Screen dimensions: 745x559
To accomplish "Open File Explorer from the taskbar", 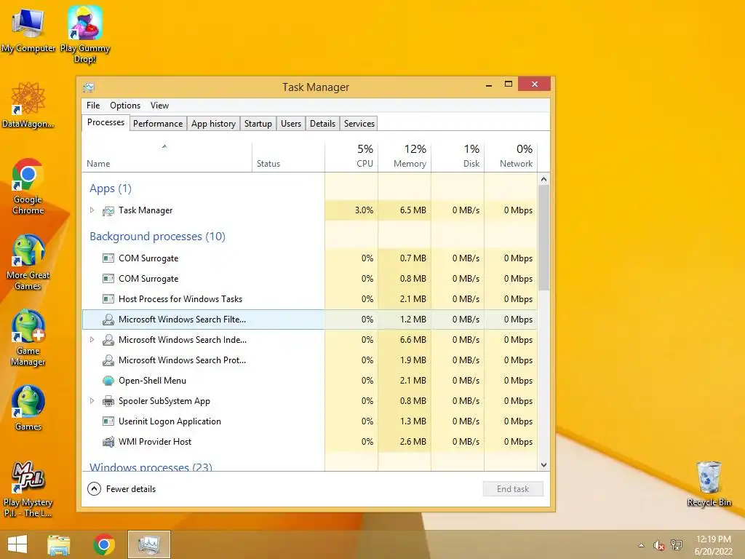I will point(58,544).
